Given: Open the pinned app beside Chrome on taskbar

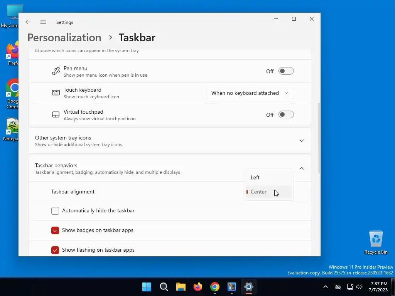Looking at the screenshot, I should click(x=232, y=287).
